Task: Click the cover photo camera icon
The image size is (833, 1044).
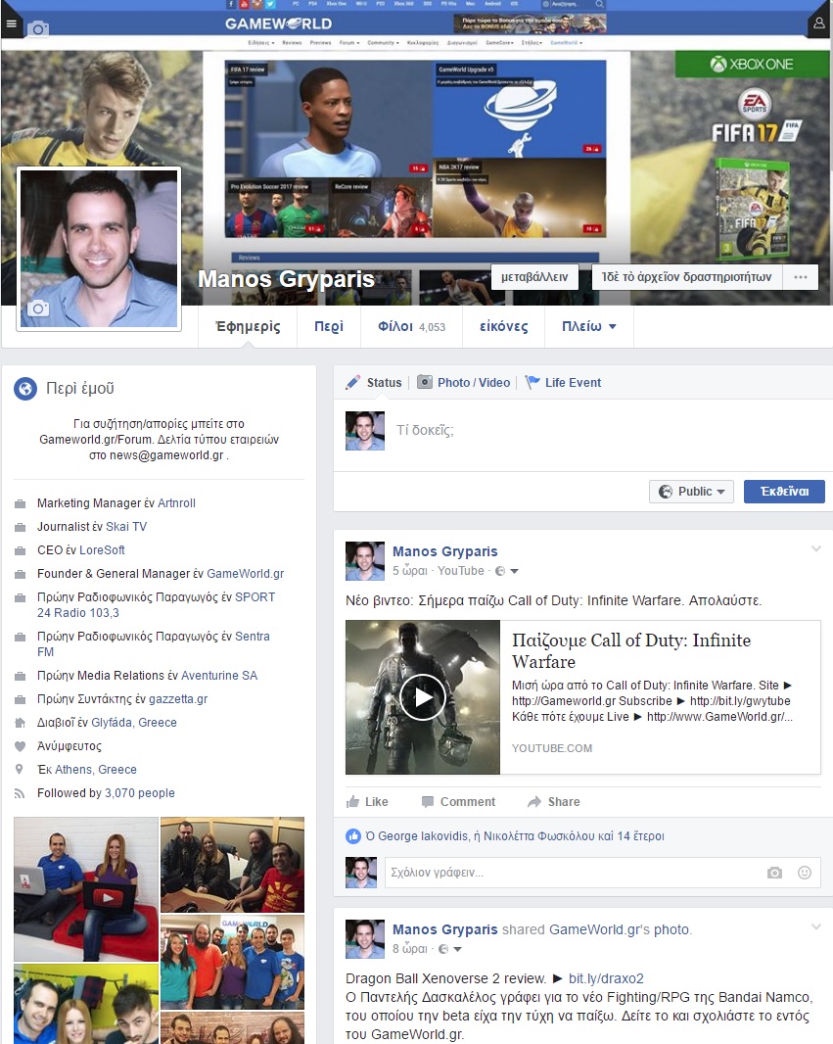Action: tap(38, 28)
